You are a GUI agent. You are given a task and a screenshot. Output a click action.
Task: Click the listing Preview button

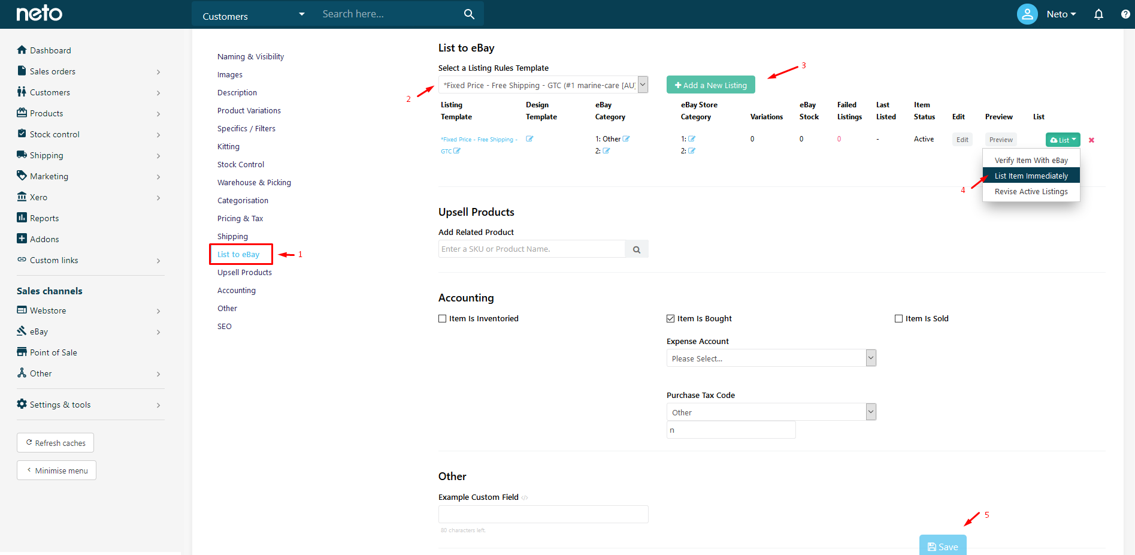(x=1001, y=140)
